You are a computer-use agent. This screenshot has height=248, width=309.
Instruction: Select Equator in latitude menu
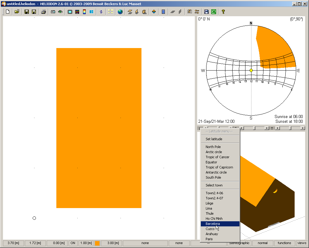220,162
